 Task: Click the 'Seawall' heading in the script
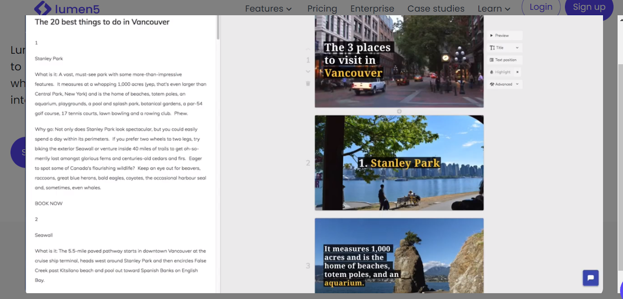[x=44, y=235]
